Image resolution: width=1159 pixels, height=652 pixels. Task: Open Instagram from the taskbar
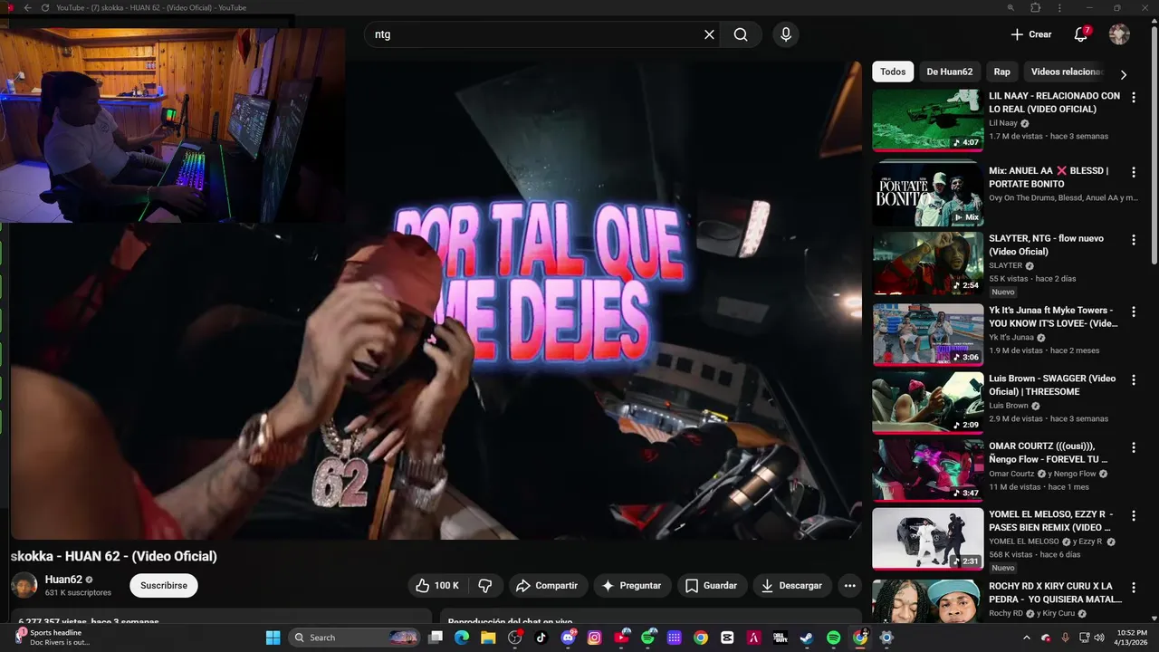(594, 638)
